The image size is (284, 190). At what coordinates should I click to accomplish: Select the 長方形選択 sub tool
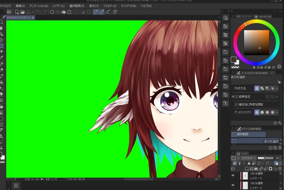pos(255,141)
